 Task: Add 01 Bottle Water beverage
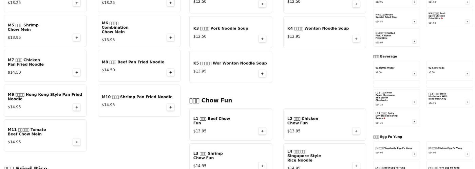pyautogui.click(x=414, y=74)
